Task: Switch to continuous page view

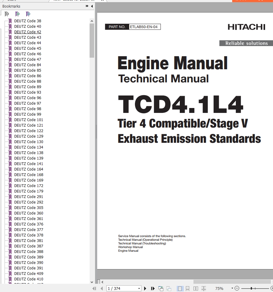Action: pyautogui.click(x=187, y=288)
